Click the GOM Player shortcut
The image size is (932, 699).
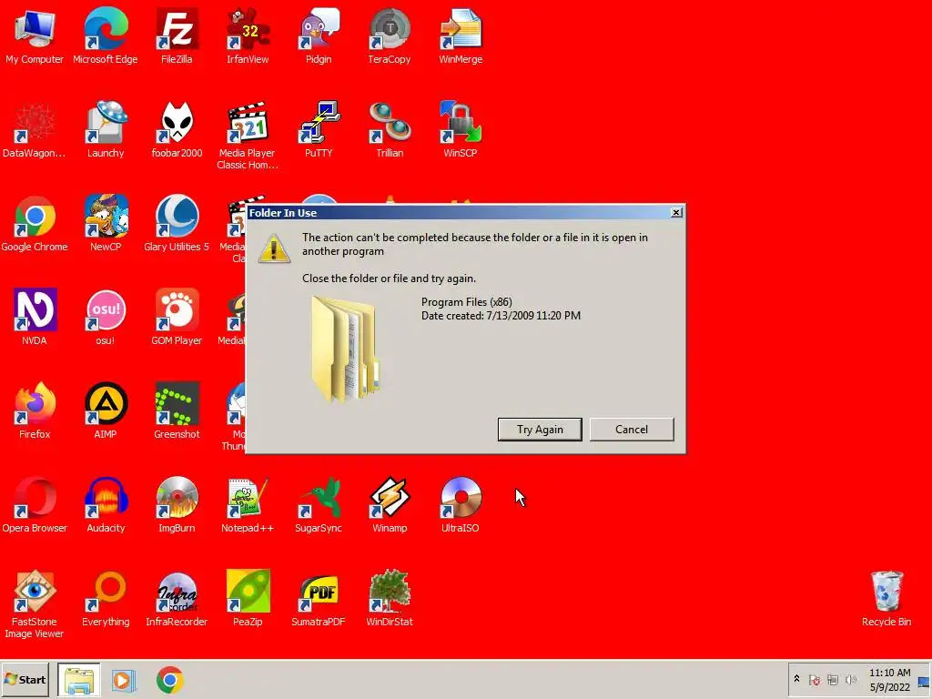[x=177, y=318]
